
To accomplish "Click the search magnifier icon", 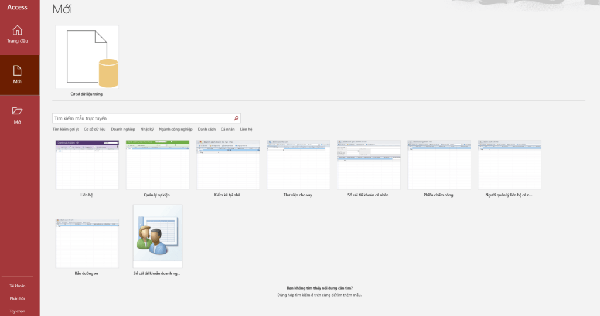I will click(x=236, y=118).
